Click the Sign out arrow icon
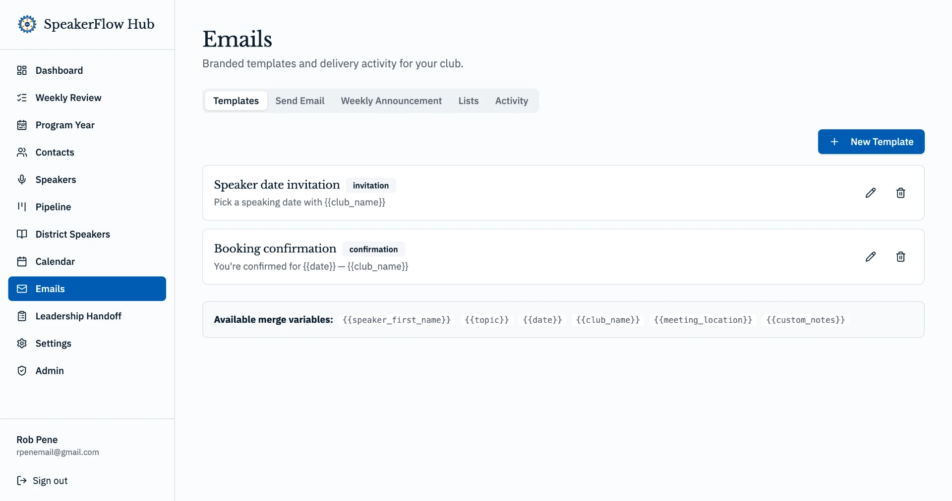 pos(22,480)
